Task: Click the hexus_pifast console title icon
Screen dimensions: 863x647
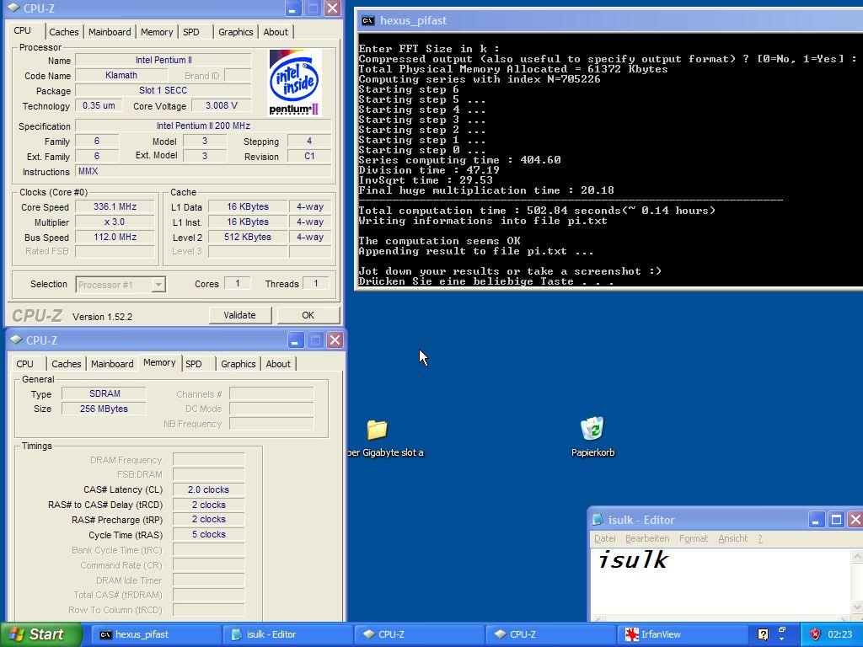Action: coord(367,21)
